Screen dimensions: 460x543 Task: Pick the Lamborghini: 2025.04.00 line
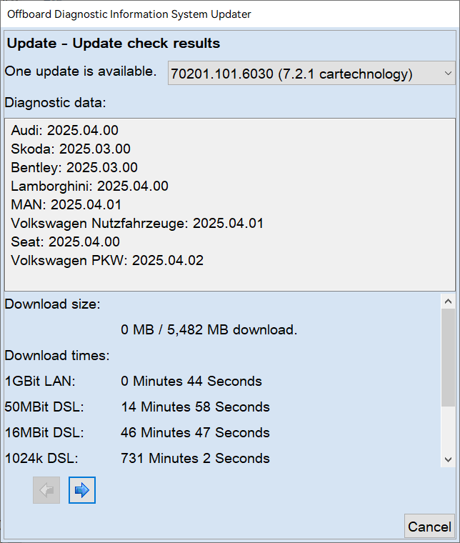90,186
